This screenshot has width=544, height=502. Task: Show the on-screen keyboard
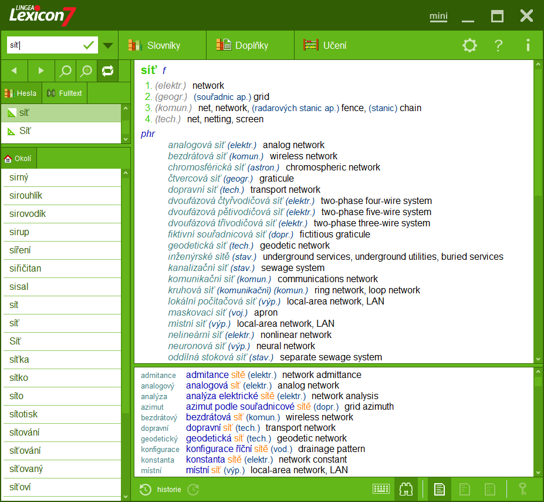(x=381, y=489)
